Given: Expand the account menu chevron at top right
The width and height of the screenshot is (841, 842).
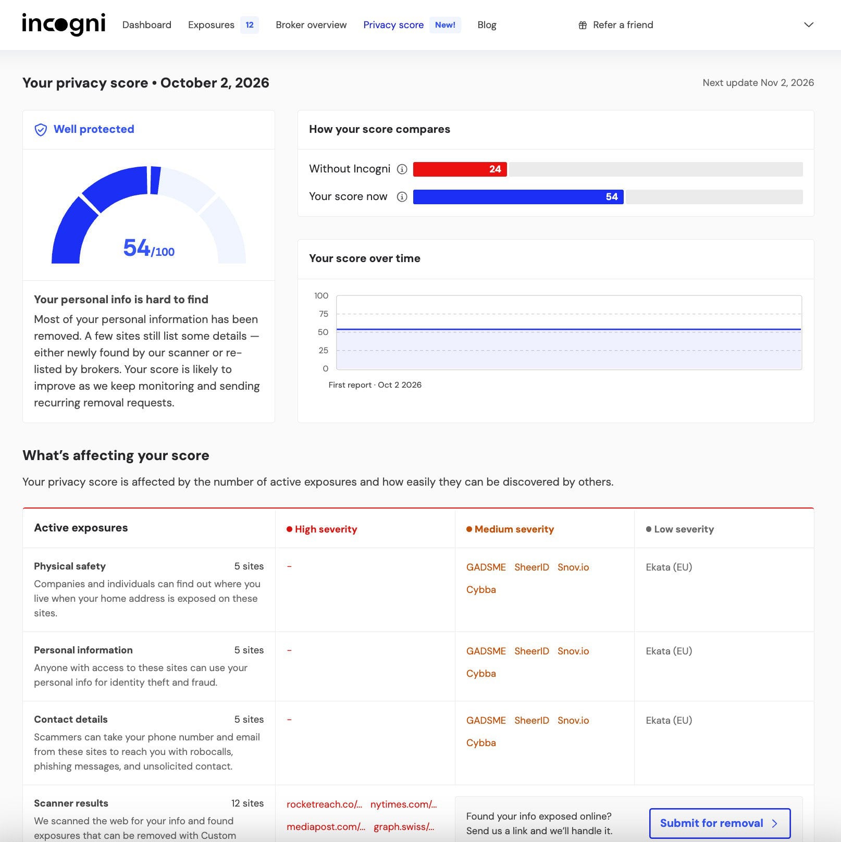Looking at the screenshot, I should click(808, 24).
